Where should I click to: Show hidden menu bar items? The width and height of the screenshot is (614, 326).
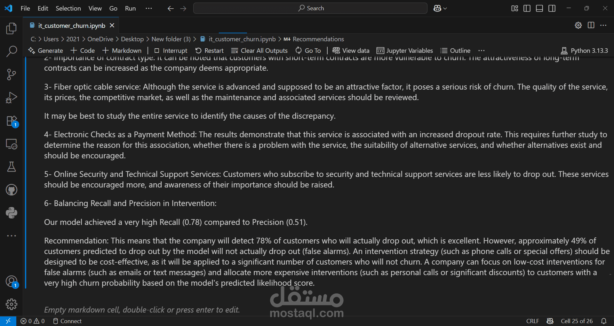pyautogui.click(x=149, y=8)
